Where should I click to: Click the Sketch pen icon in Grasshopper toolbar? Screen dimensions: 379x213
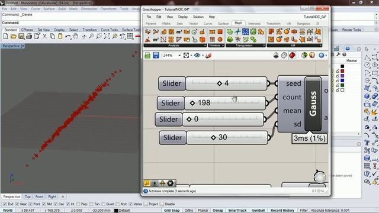208,55
